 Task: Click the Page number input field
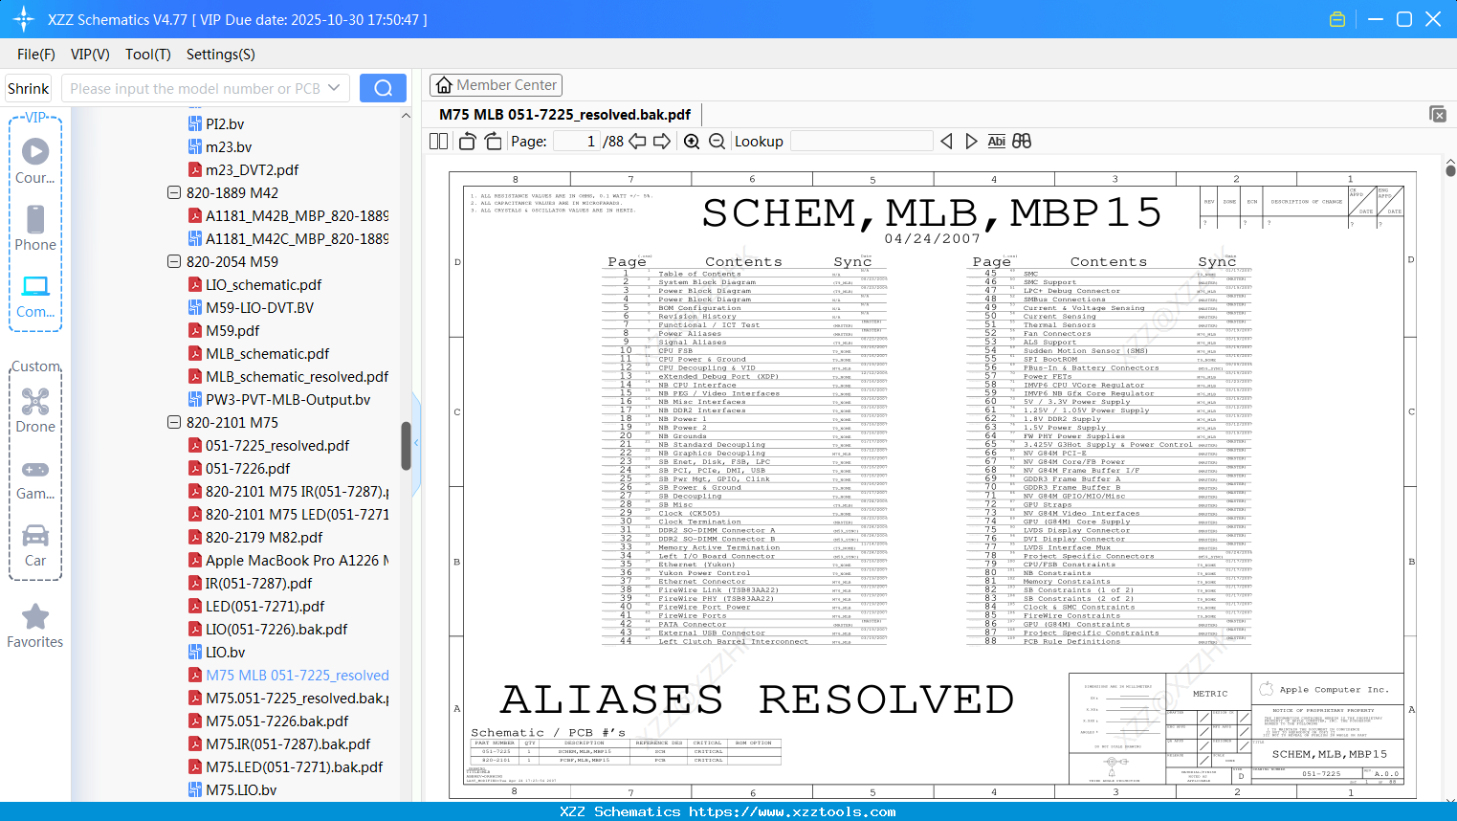click(576, 141)
